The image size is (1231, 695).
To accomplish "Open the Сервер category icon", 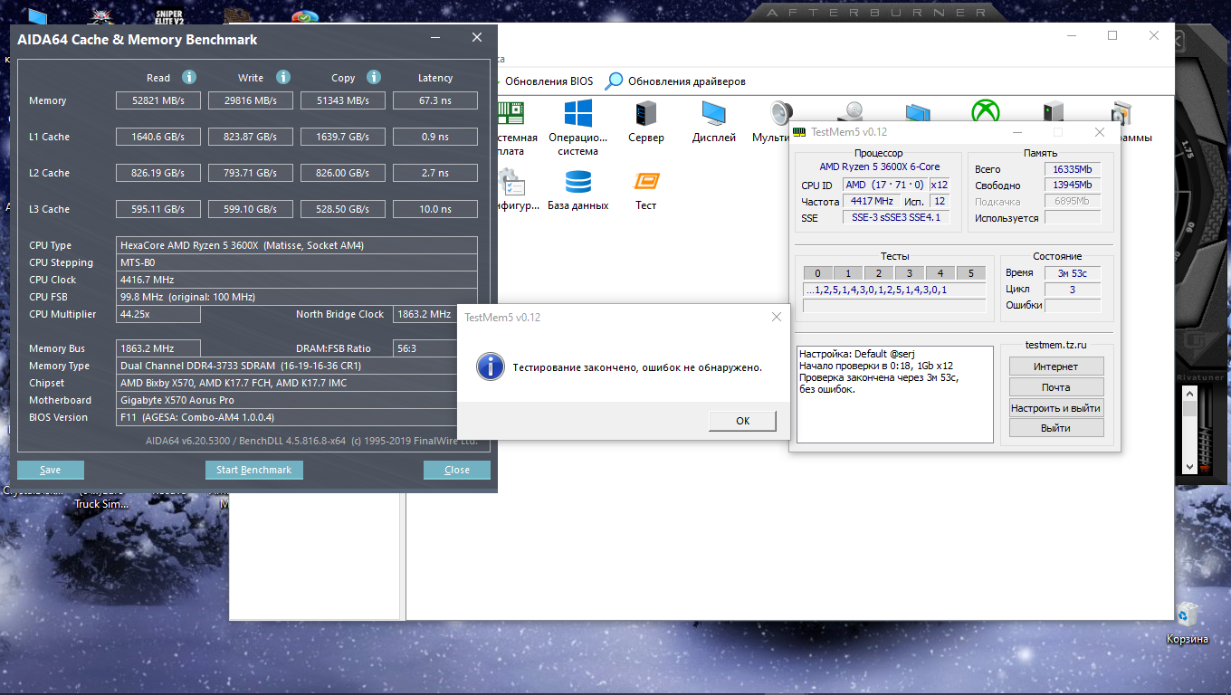I will pyautogui.click(x=646, y=121).
